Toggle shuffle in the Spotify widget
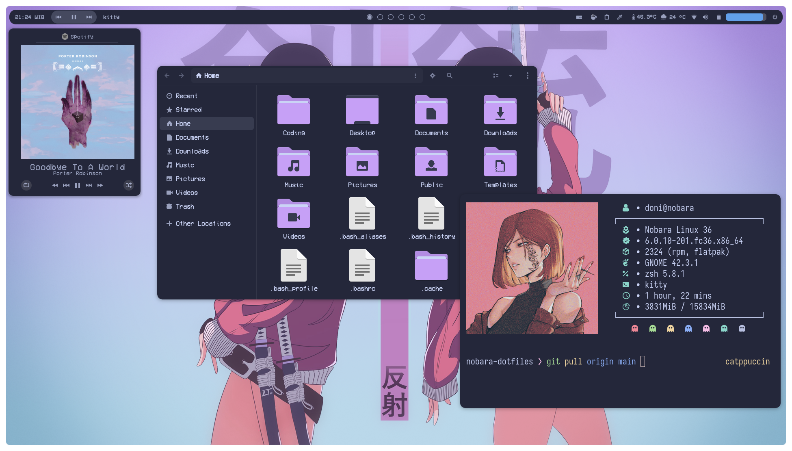The image size is (792, 451). coord(129,185)
